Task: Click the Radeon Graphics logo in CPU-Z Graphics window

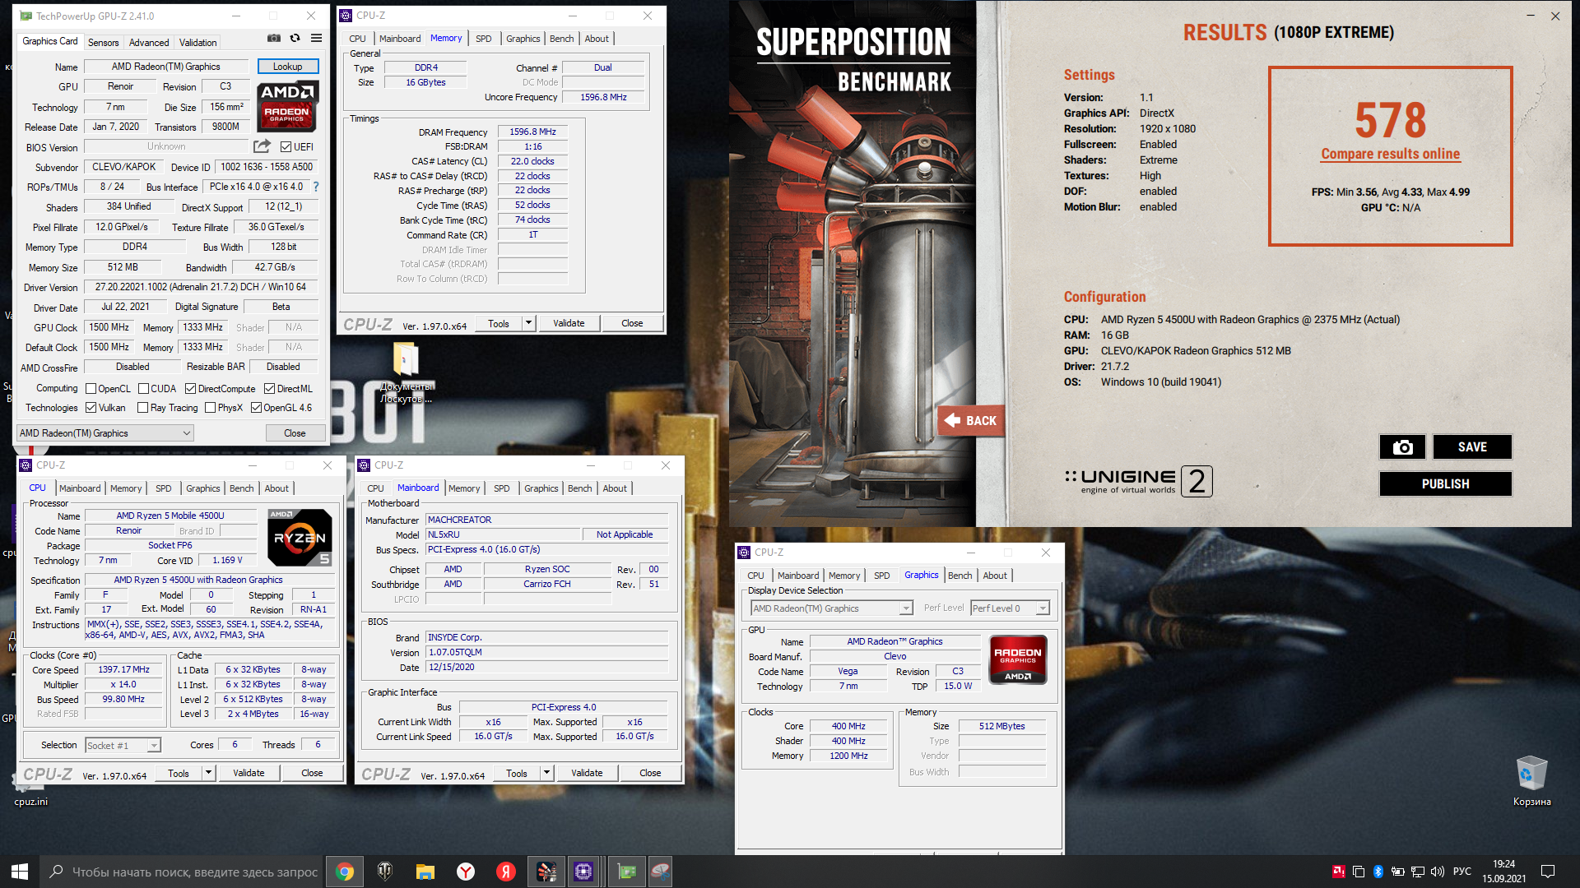Action: [x=1018, y=659]
